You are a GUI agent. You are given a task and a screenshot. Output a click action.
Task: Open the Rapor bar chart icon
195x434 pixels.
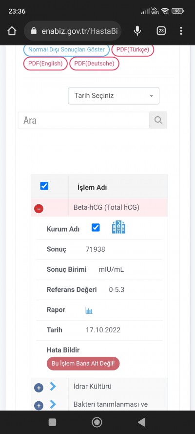[x=89, y=310]
